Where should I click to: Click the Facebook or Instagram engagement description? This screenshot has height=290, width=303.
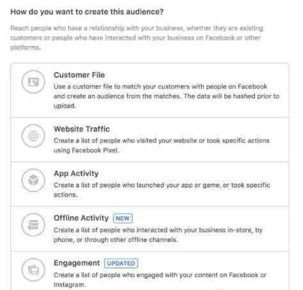click(160, 280)
